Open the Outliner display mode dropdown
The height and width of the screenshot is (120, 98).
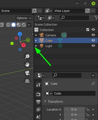51,18
